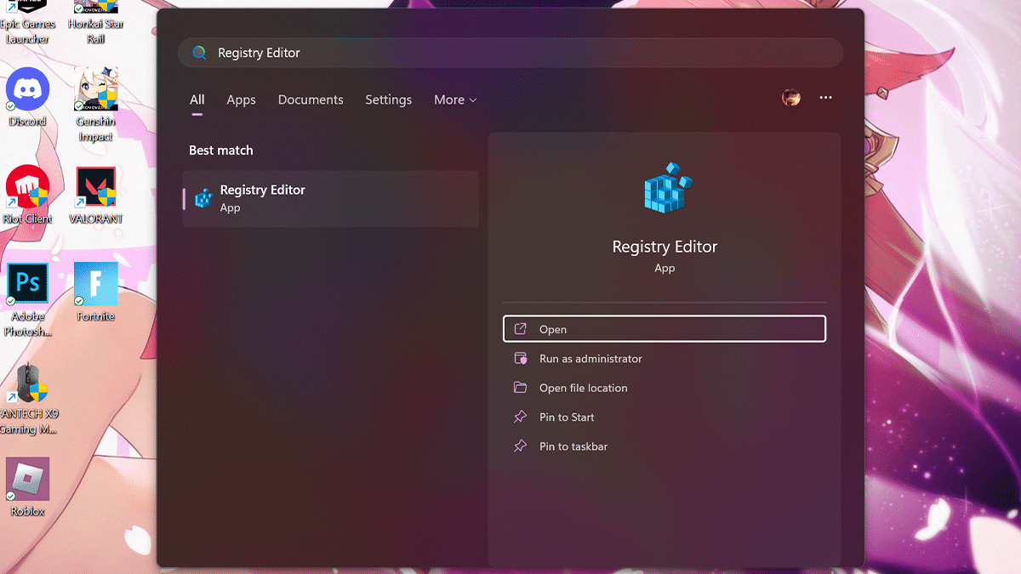This screenshot has width=1021, height=574.
Task: Select the Fortnite desktop icon
Action: (95, 293)
